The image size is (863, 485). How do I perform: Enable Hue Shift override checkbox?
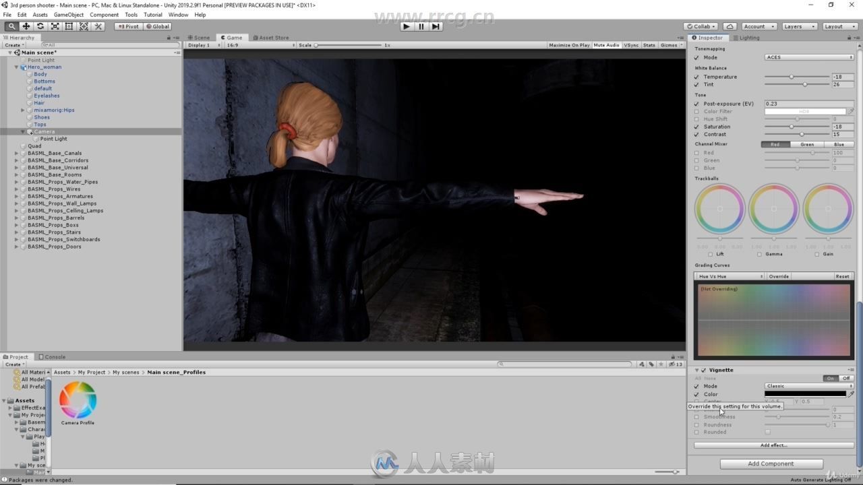[x=697, y=119]
